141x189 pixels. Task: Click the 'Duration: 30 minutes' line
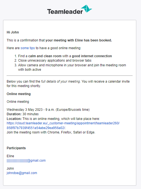pyautogui.click(x=23, y=114)
